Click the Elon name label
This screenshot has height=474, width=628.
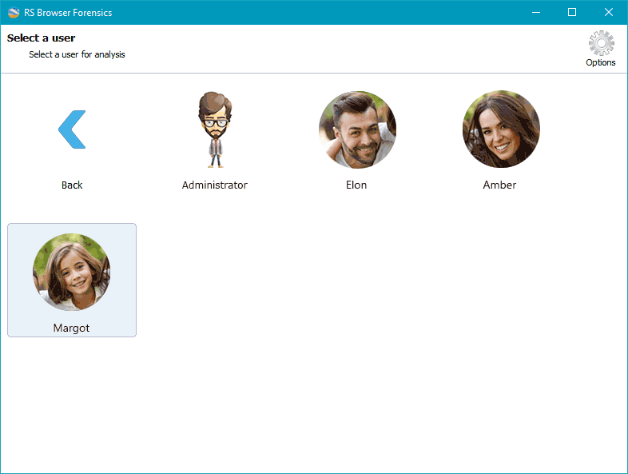pos(356,185)
